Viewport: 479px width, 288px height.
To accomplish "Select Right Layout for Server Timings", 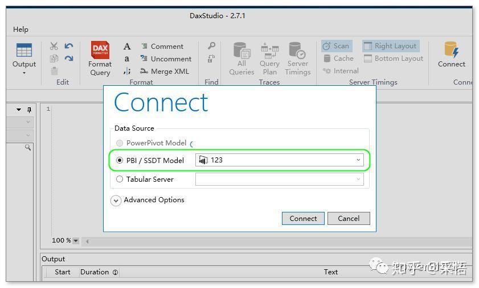I will 391,46.
